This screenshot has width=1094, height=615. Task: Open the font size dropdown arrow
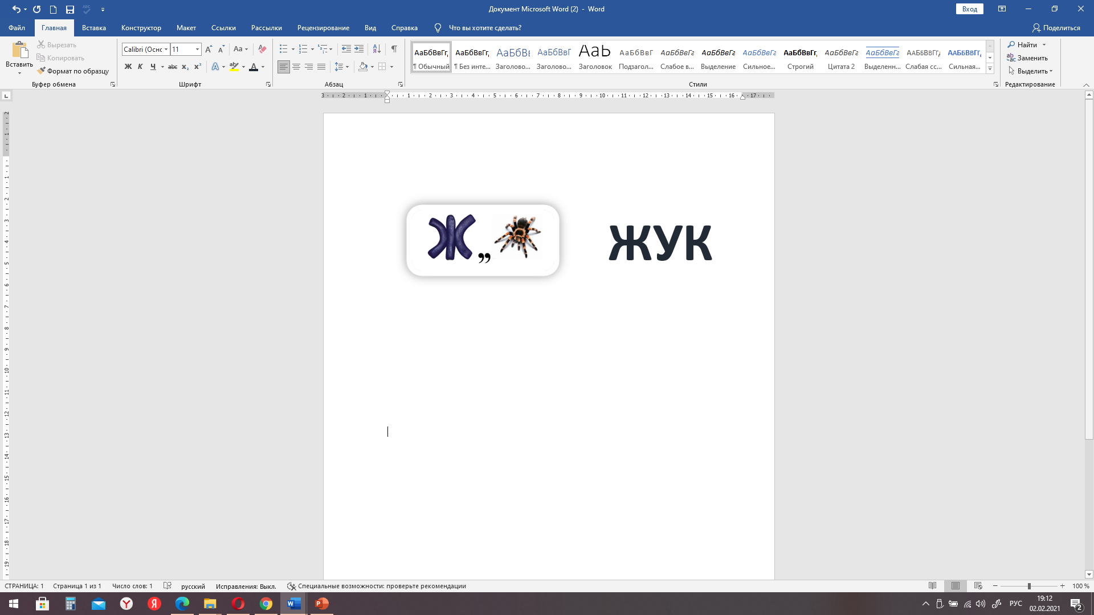pos(197,50)
